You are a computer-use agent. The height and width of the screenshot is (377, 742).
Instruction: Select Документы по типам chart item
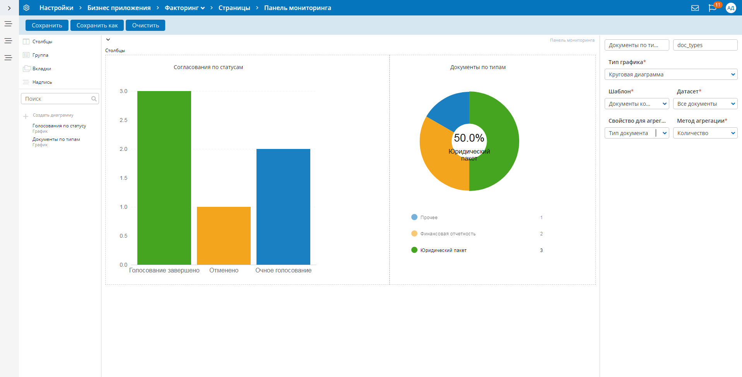56,139
